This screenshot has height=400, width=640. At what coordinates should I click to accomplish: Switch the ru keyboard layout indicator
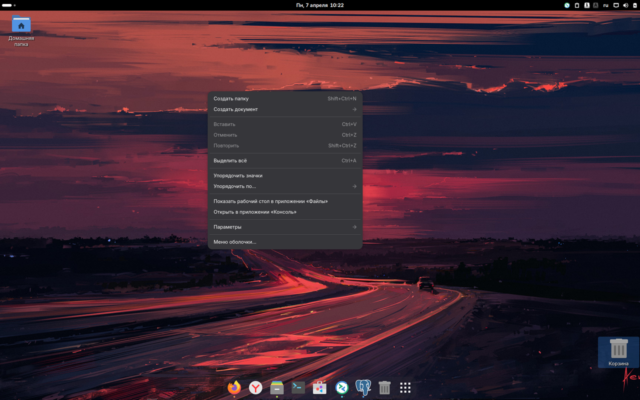coord(606,5)
